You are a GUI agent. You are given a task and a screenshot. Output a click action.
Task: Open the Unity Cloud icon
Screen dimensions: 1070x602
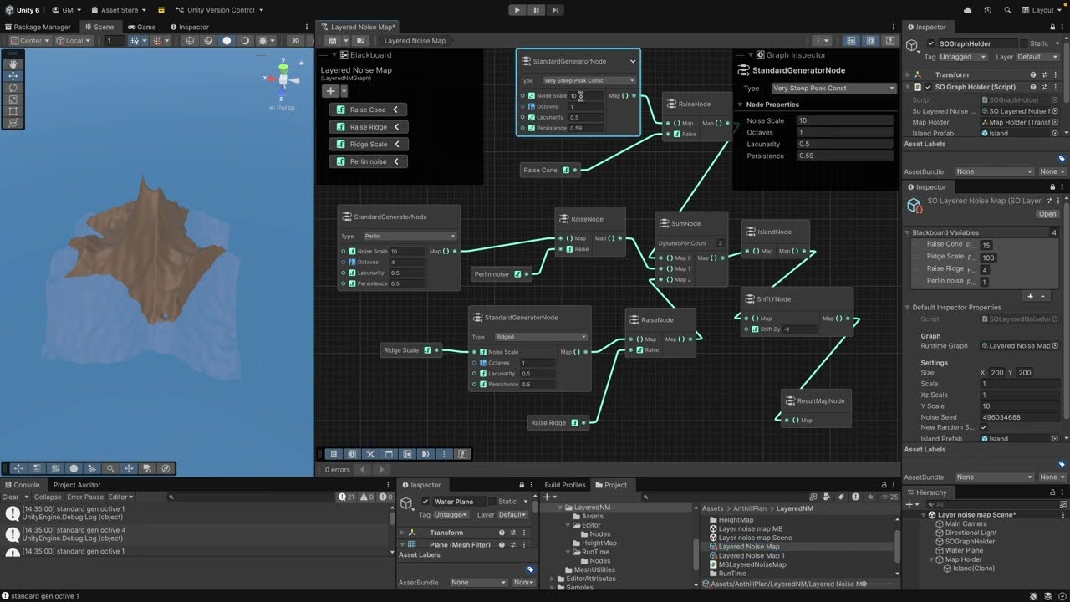(x=968, y=10)
